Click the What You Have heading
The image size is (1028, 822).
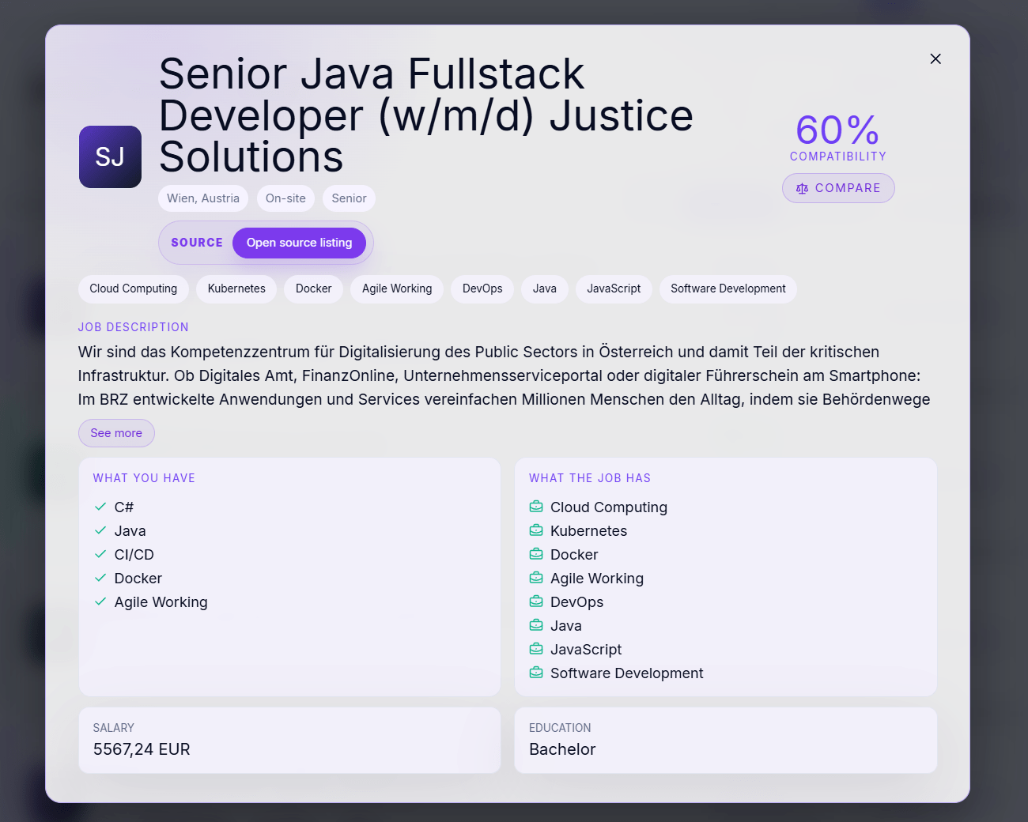(x=144, y=478)
